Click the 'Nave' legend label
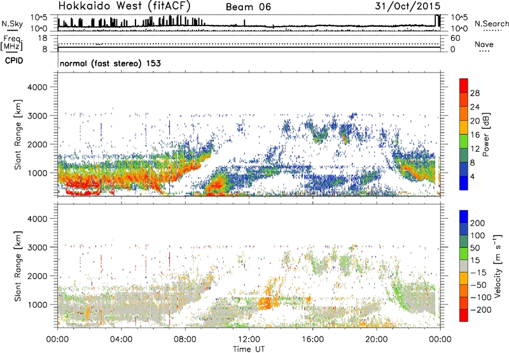Screen dimensions: 509x353 point(484,44)
